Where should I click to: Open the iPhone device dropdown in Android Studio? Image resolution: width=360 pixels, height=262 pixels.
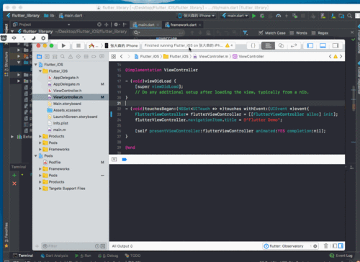pos(197,16)
